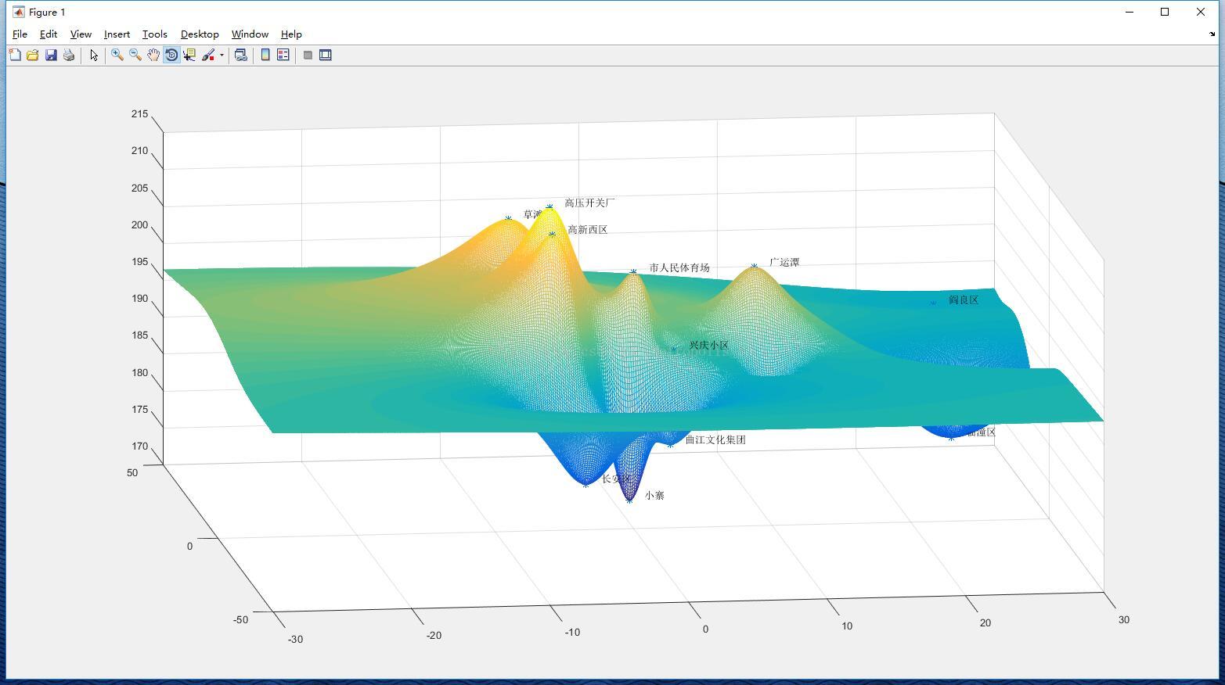Toggle the Brush data tool
Screen dimensions: 1225x685
[x=208, y=55]
